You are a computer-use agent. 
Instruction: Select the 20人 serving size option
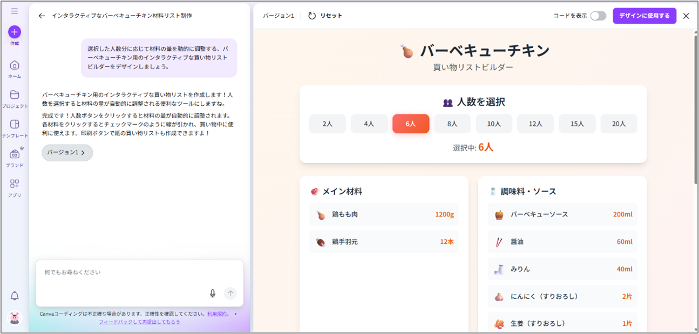(619, 124)
